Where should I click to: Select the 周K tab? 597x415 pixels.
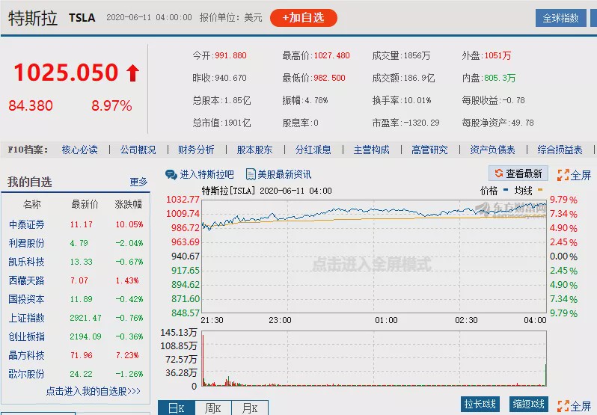click(x=212, y=408)
